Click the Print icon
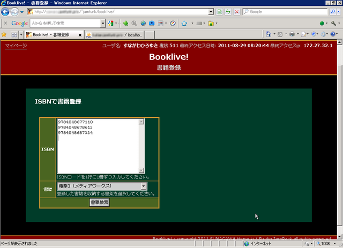 point(292,34)
